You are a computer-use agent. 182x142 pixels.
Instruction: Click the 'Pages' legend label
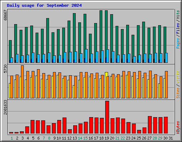[x=178, y=43]
